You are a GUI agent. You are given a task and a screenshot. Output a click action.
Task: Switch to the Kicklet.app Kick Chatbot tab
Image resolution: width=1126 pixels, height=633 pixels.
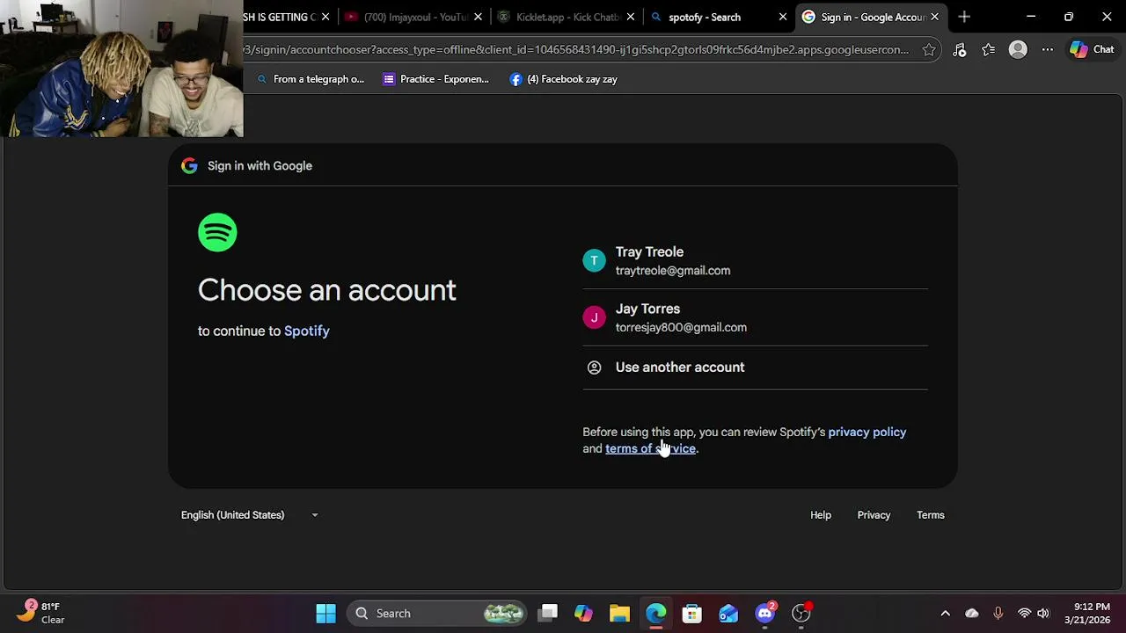point(566,17)
